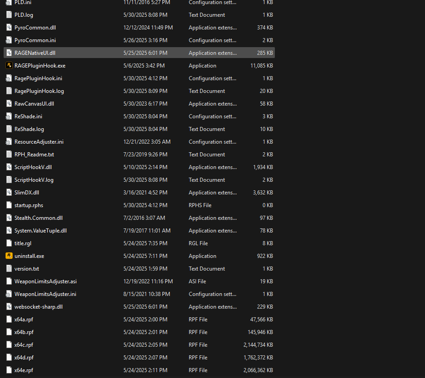Click the PyroCommon.dll file icon

9,28
